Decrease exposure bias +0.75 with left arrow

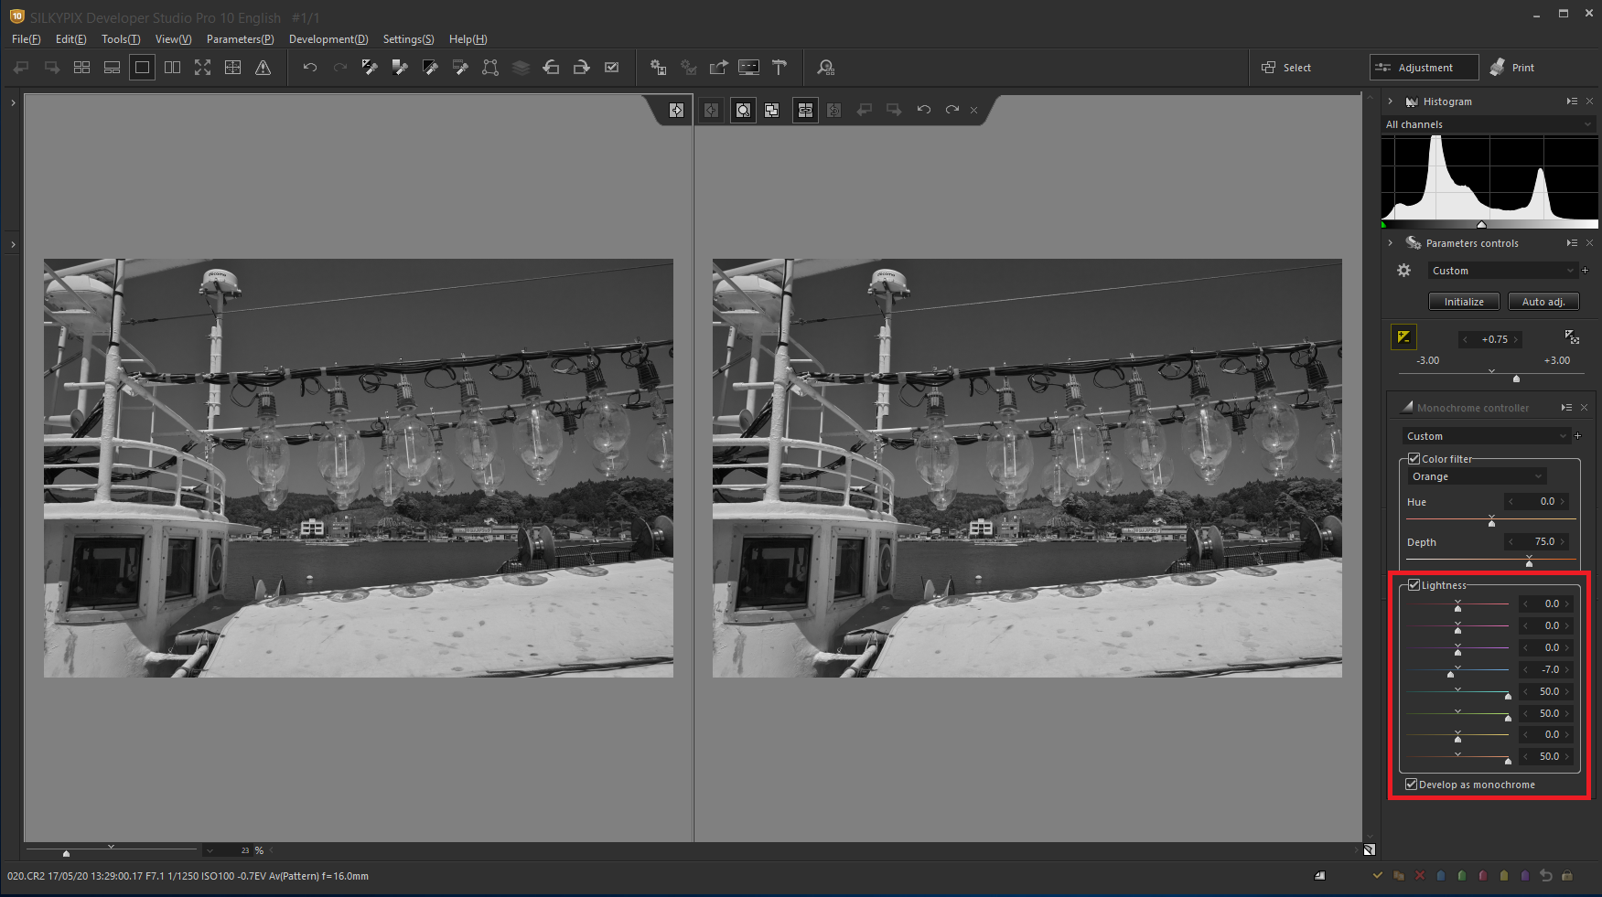coord(1465,339)
